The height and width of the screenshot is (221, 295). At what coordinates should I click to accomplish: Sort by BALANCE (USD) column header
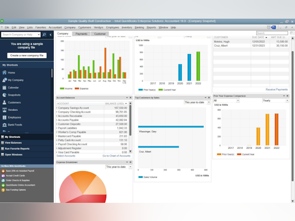click(x=116, y=104)
